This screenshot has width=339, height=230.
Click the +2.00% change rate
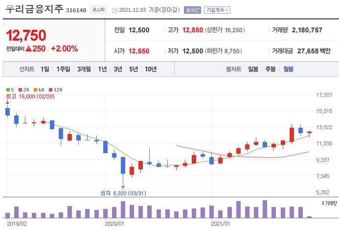[x=64, y=48]
